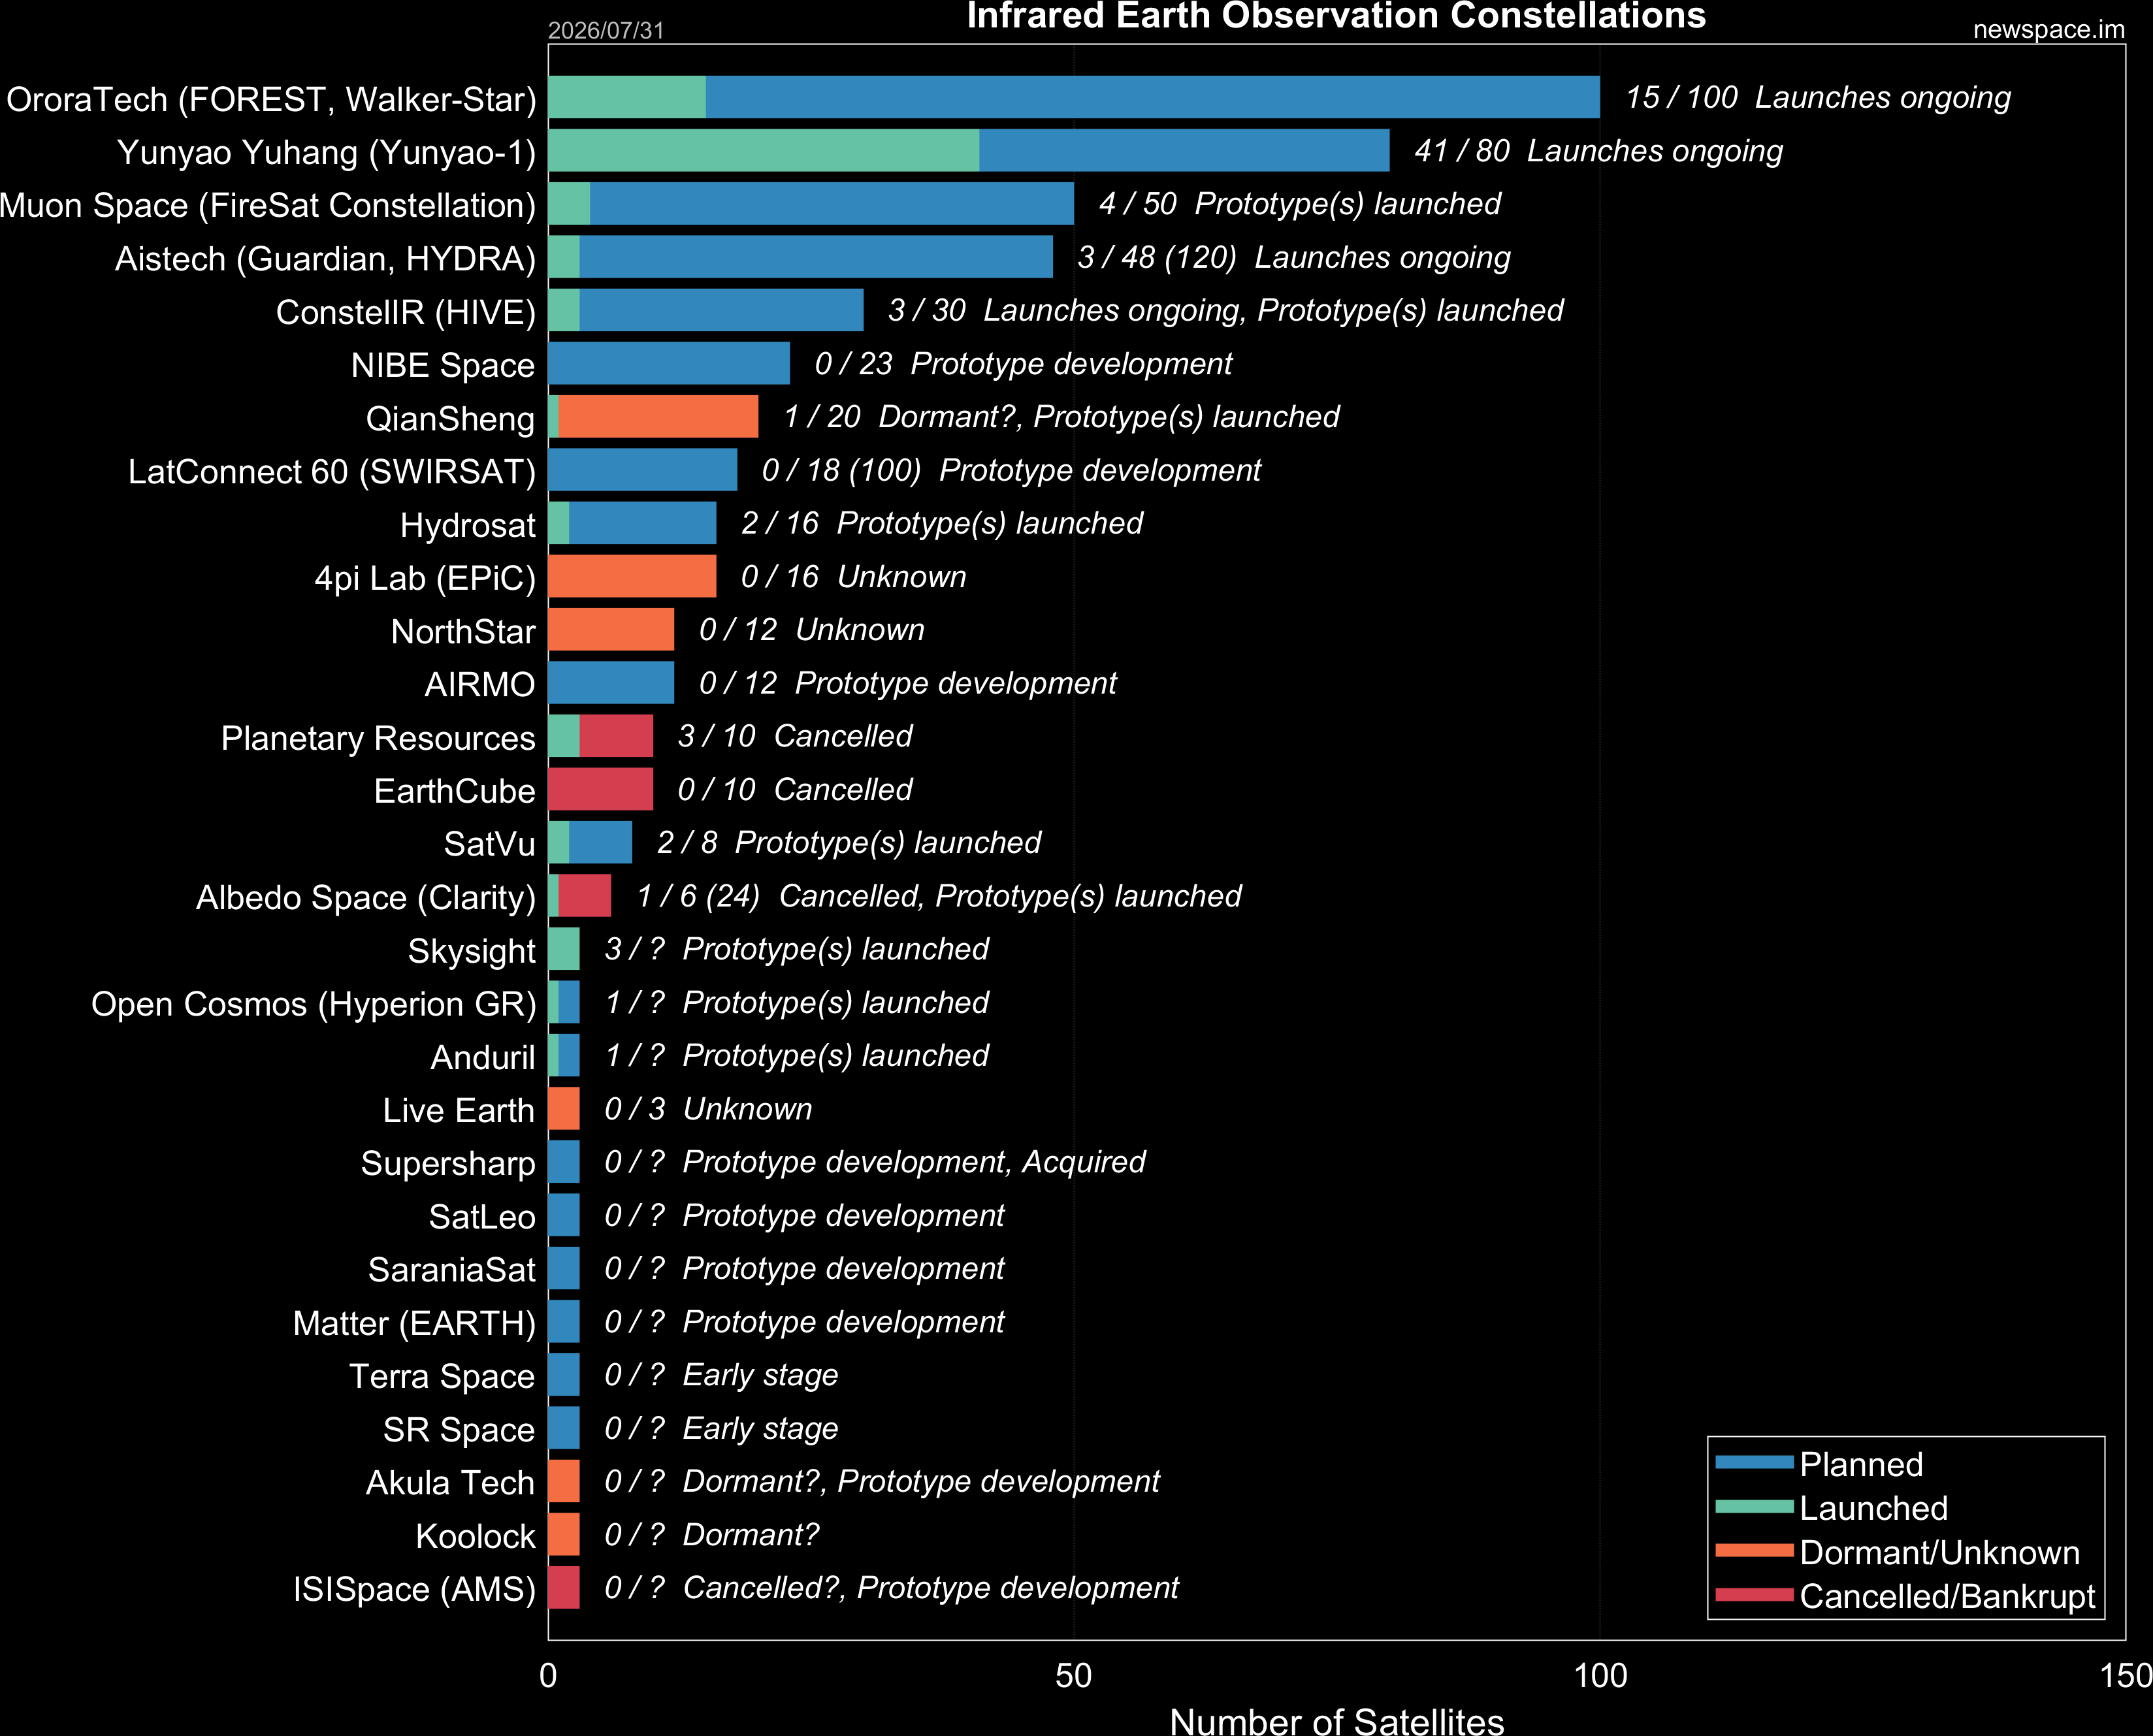Click the date stamp '2026/07/31'
Image resolution: width=2153 pixels, height=1736 pixels.
tap(606, 30)
